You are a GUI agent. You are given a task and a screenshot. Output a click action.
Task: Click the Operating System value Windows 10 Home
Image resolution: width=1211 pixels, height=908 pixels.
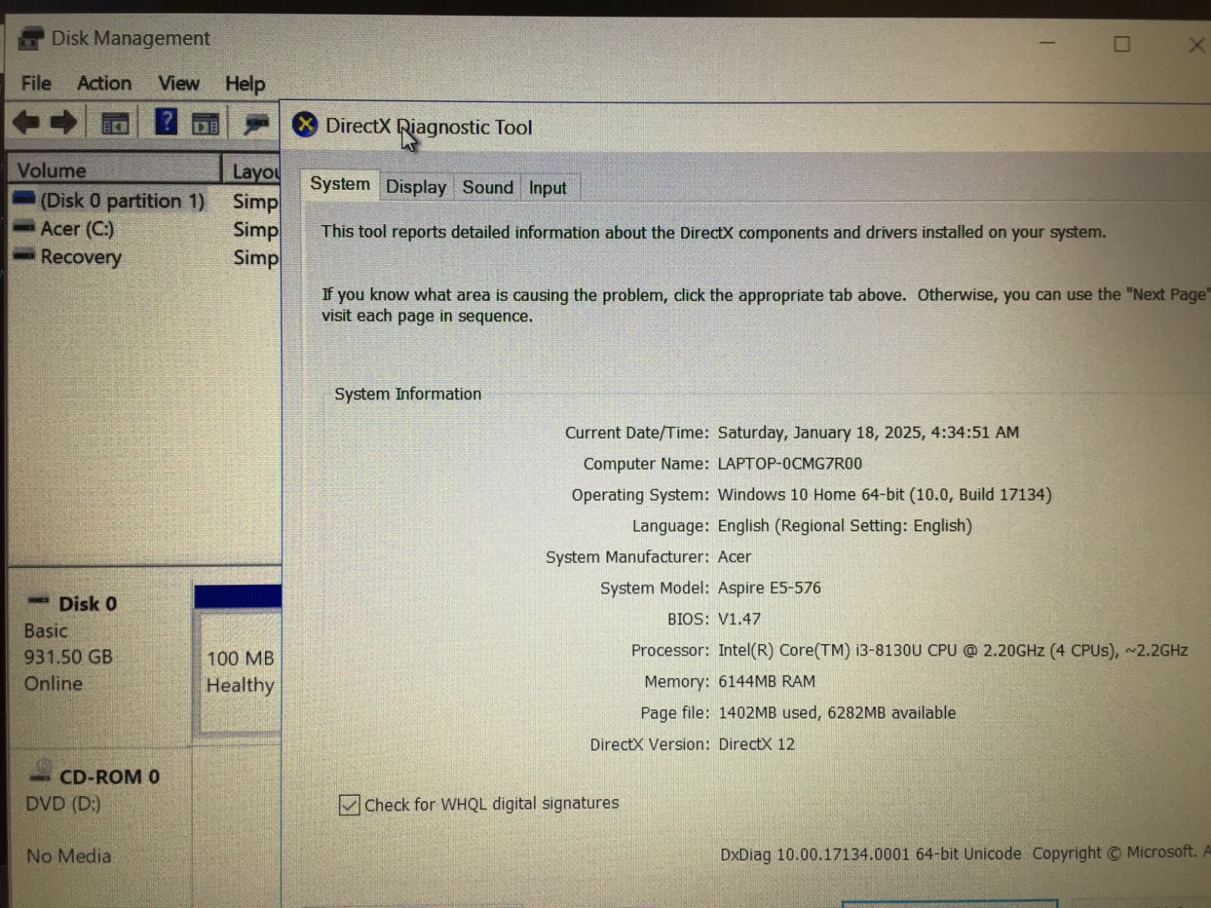click(x=884, y=494)
